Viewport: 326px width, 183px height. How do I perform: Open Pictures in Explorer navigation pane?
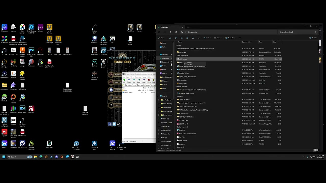(165, 66)
